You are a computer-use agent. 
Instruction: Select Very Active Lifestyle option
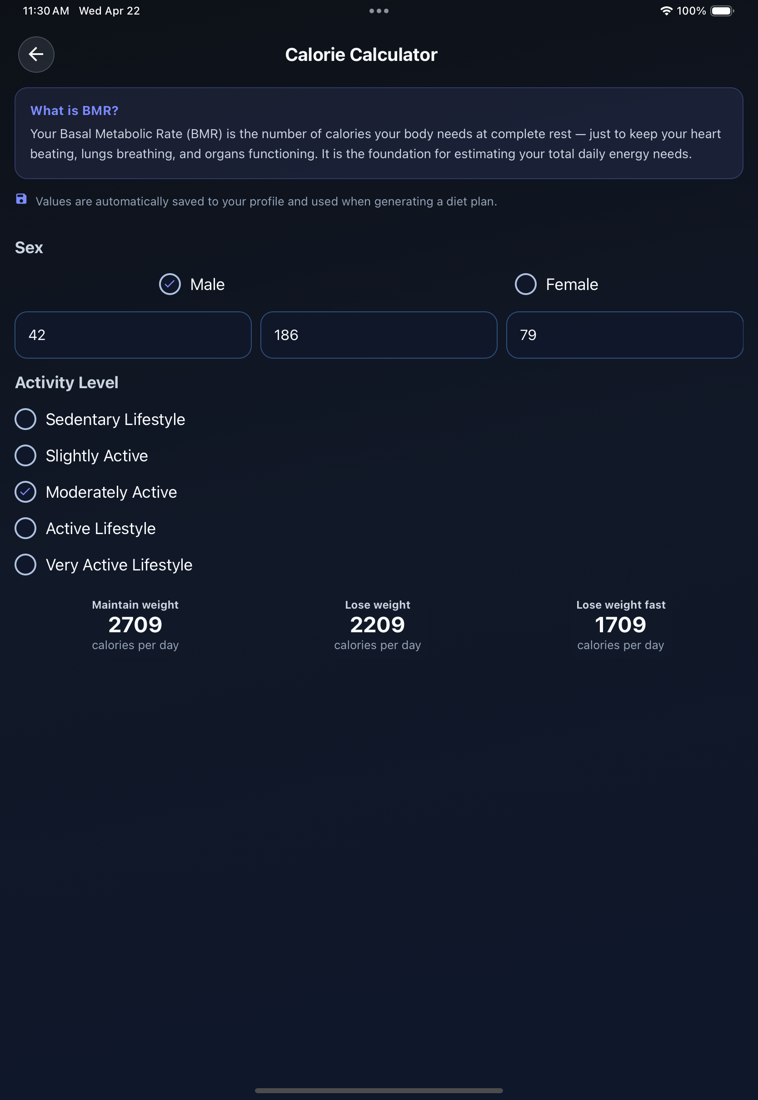pyautogui.click(x=25, y=565)
